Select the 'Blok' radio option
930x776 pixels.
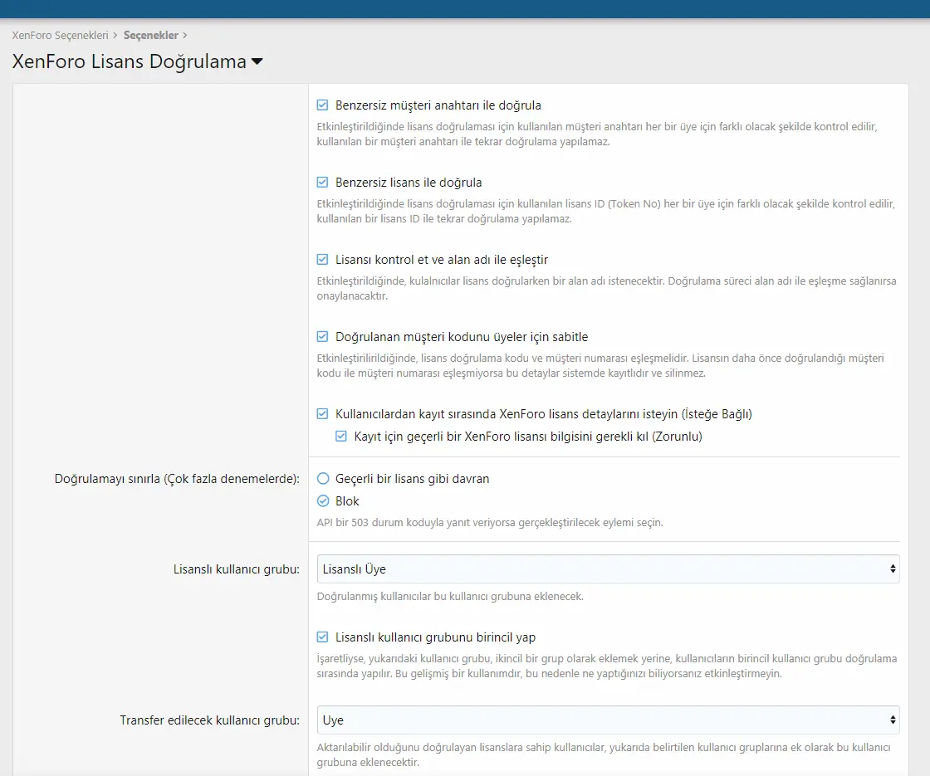coord(323,501)
